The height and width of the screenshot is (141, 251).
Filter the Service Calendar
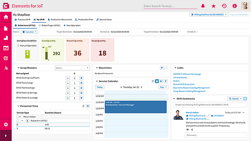tap(166, 81)
